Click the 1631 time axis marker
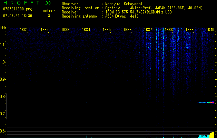Screen dimensions: 217x138 [x=24, y=30]
